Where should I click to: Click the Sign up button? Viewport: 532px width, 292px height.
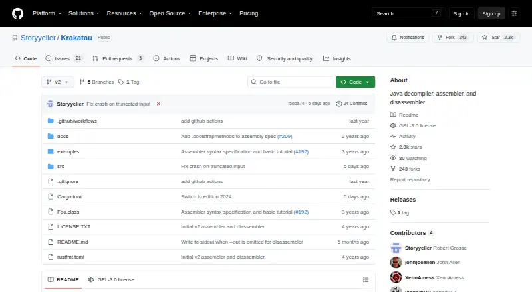click(491, 13)
